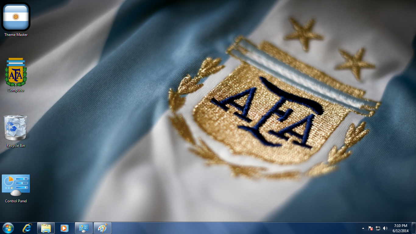The image size is (416, 234).
Task: Click the Show desktop button
Action: 414,228
